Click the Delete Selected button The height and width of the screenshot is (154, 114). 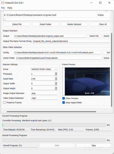(x=74, y=24)
